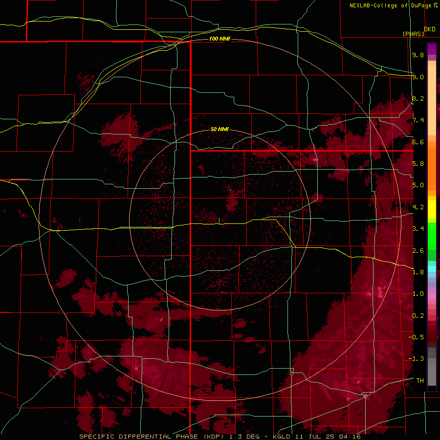The width and height of the screenshot is (440, 440).
Task: Click the 8.2 legend value
Action: tap(418, 98)
